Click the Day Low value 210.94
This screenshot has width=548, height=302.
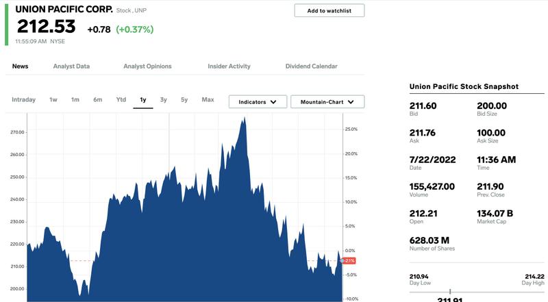pyautogui.click(x=419, y=277)
